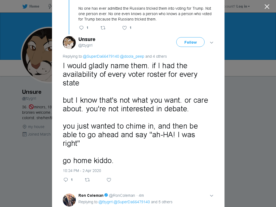Open chevron menu on Ron Coleman's tweet
This screenshot has height=207, width=276.
[212, 196]
